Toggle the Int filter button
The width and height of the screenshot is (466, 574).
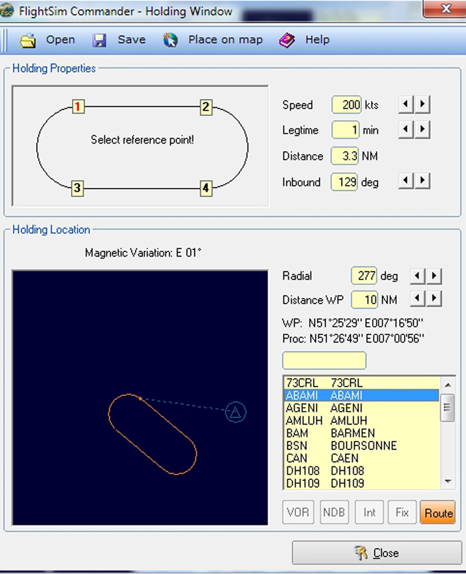[369, 512]
